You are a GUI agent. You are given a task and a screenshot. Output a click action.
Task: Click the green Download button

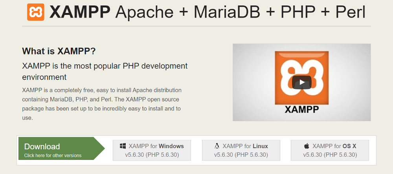tap(61, 149)
